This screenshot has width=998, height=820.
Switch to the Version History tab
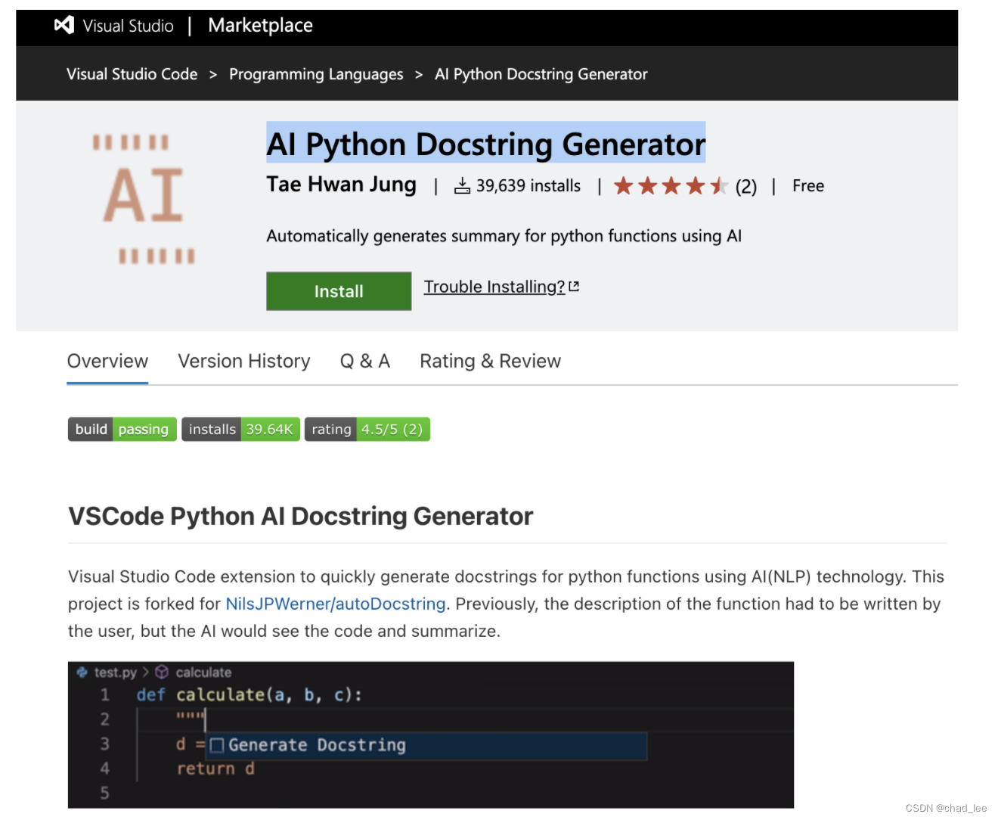(243, 361)
